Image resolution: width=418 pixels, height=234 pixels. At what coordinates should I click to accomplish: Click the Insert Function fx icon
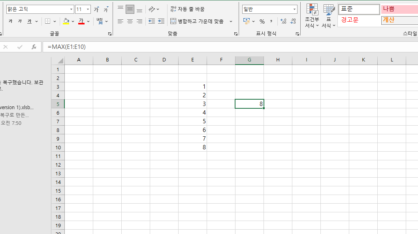(34, 46)
